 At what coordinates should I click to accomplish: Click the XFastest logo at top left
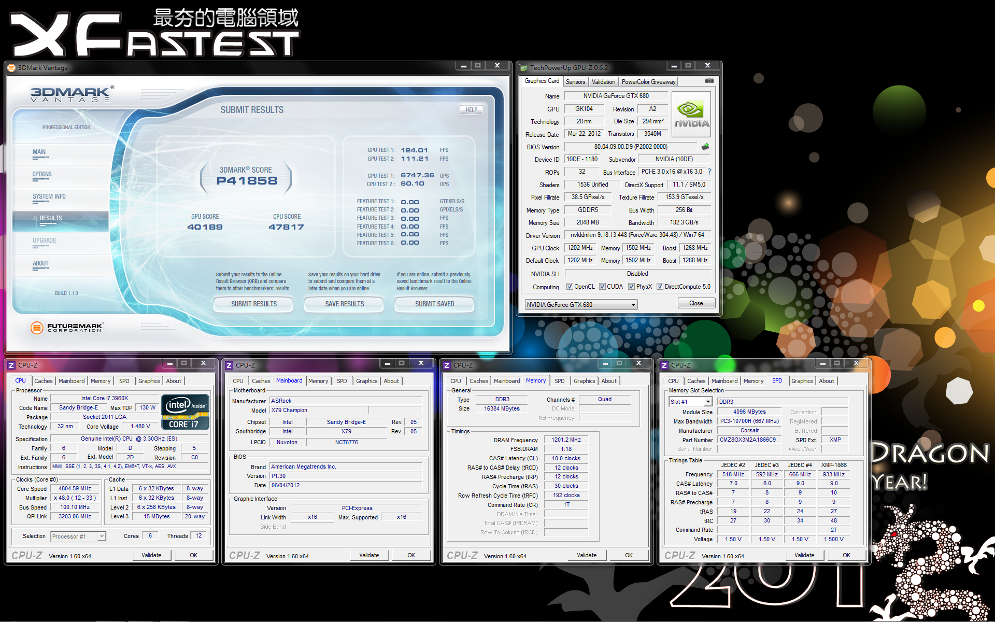pyautogui.click(x=154, y=32)
